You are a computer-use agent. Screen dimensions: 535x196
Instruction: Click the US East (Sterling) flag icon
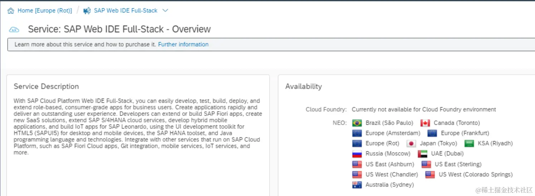click(426, 164)
